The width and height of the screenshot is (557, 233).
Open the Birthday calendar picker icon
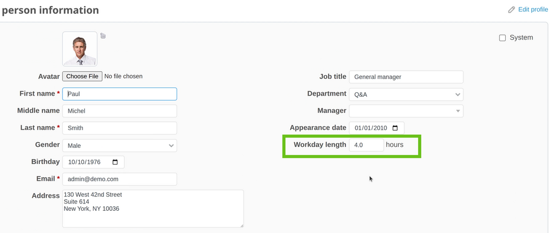tap(115, 162)
